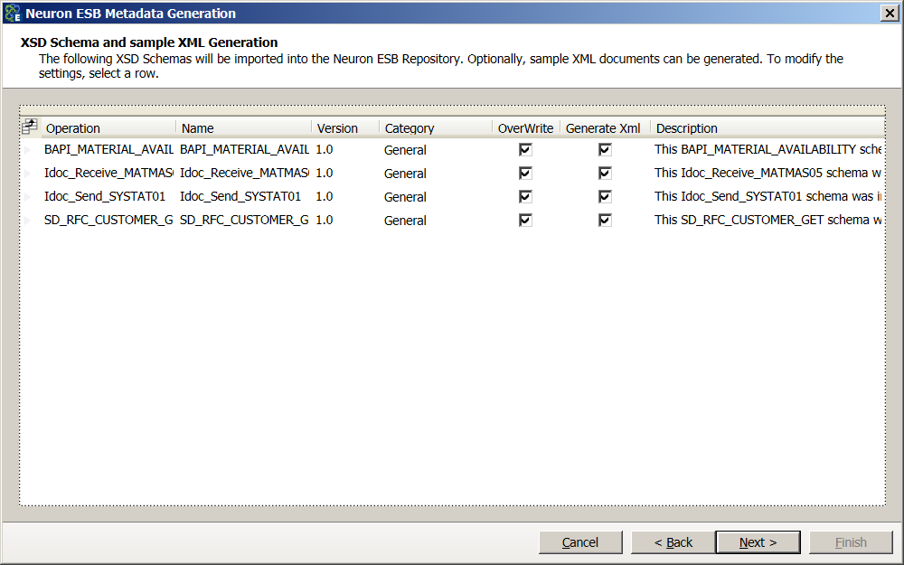Expand the BAPI_MATERIAL_AVAIL row arrow
Viewport: 904px width, 565px height.
[x=27, y=150]
